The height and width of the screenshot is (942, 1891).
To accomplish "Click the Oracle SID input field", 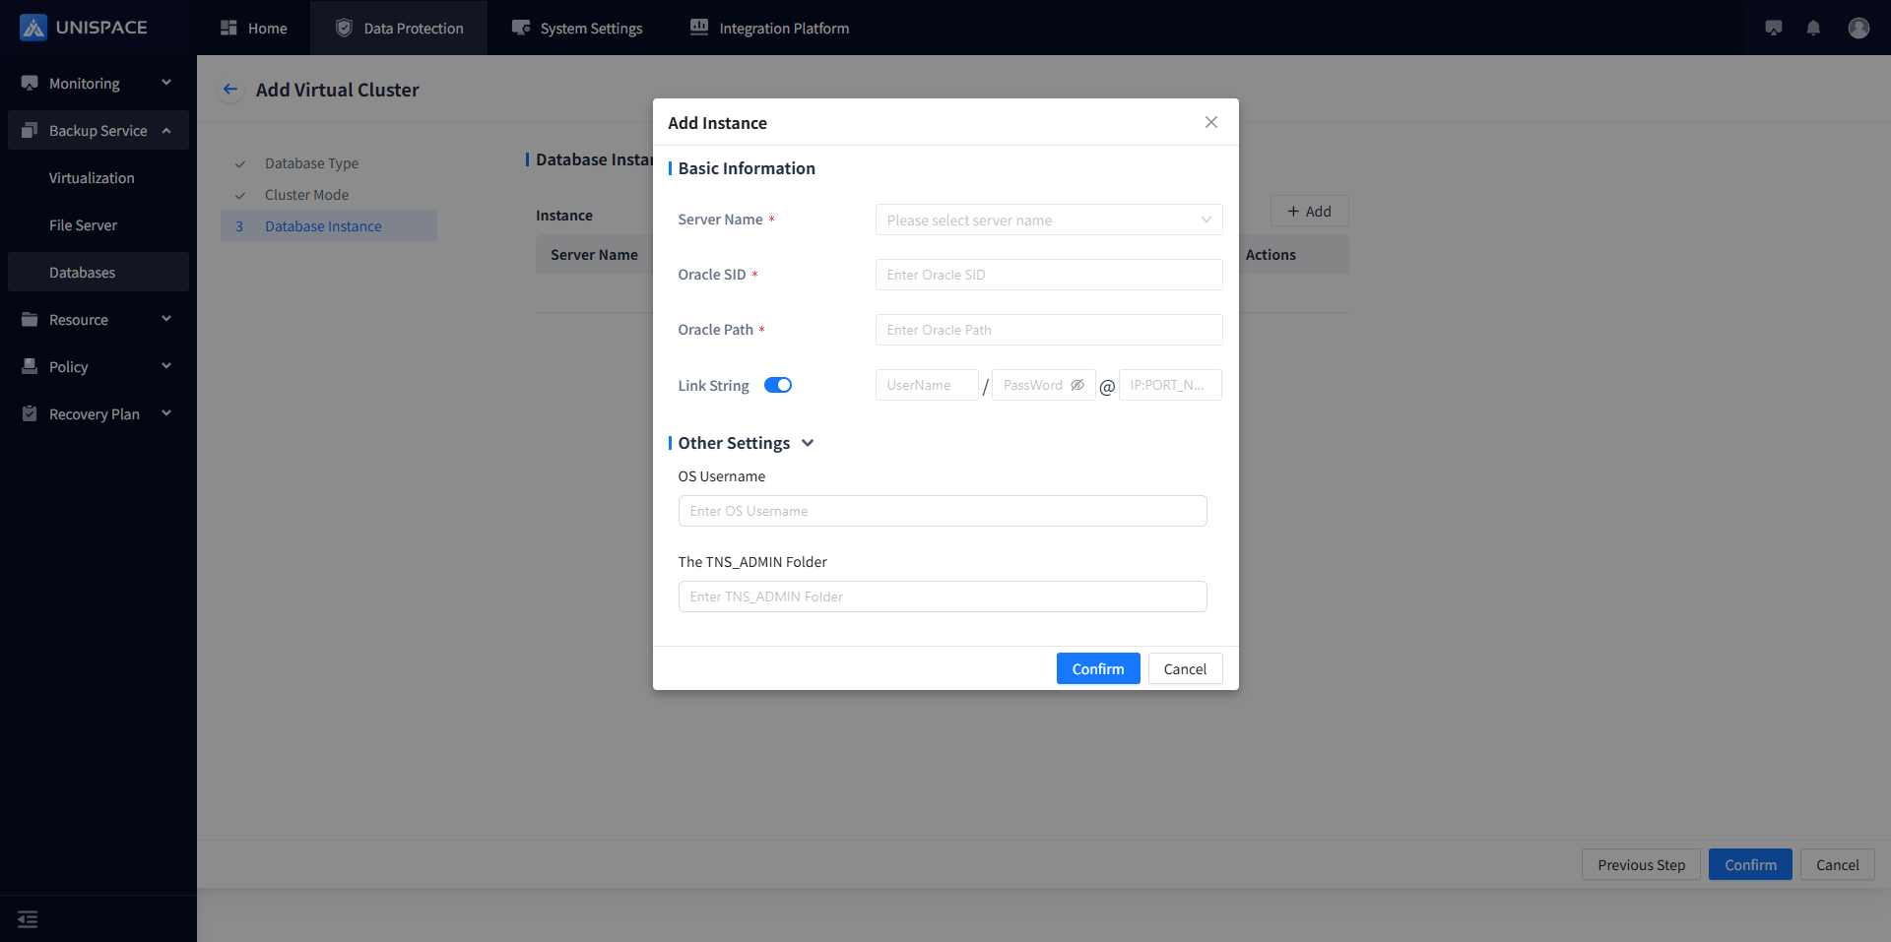I will point(1048,275).
